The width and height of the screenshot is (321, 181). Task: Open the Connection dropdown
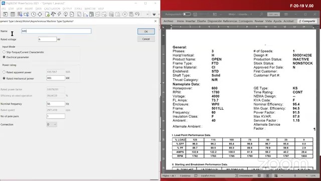tap(52, 124)
